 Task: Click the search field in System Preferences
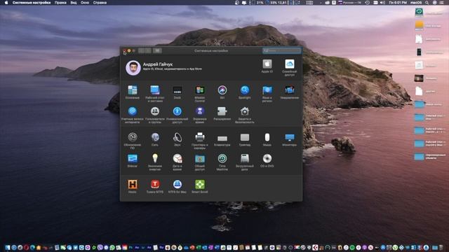282,50
